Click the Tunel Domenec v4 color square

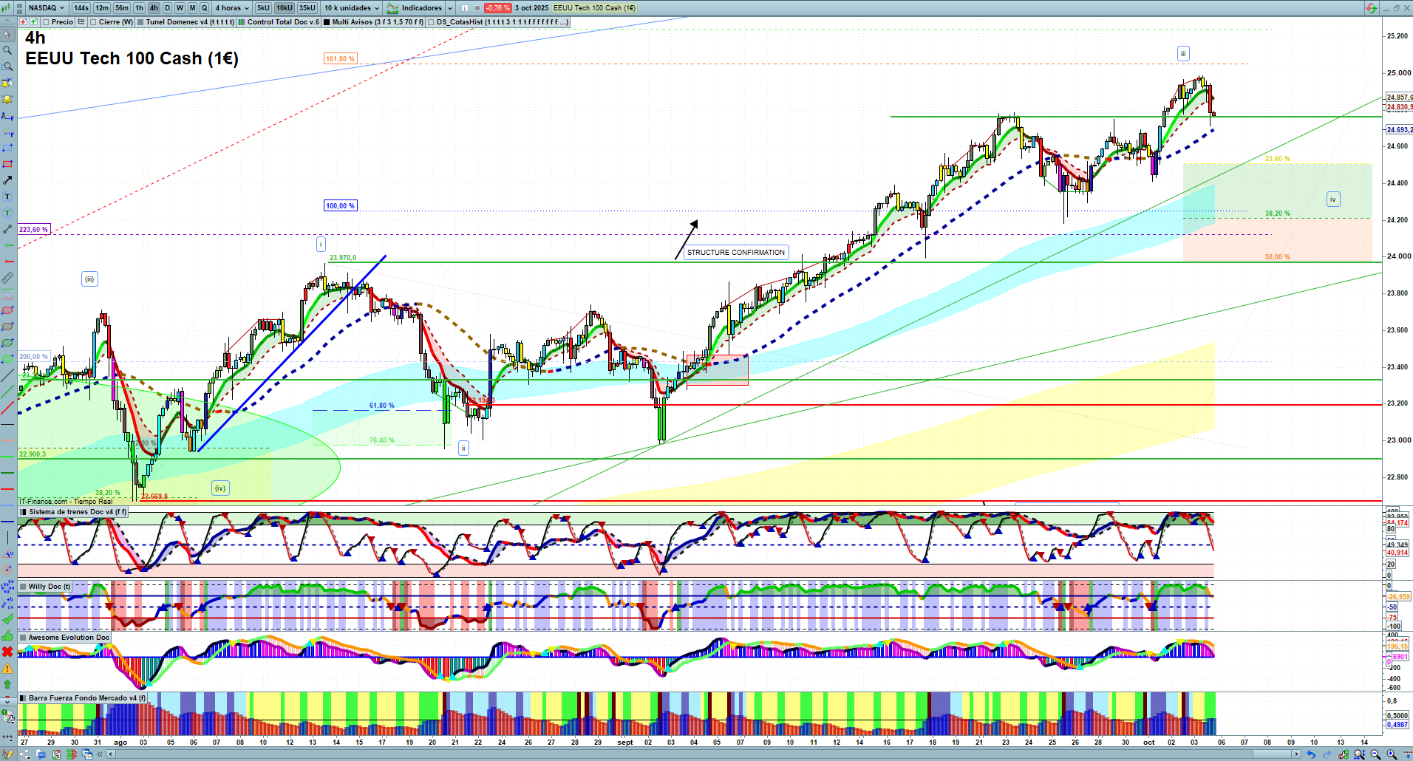140,22
